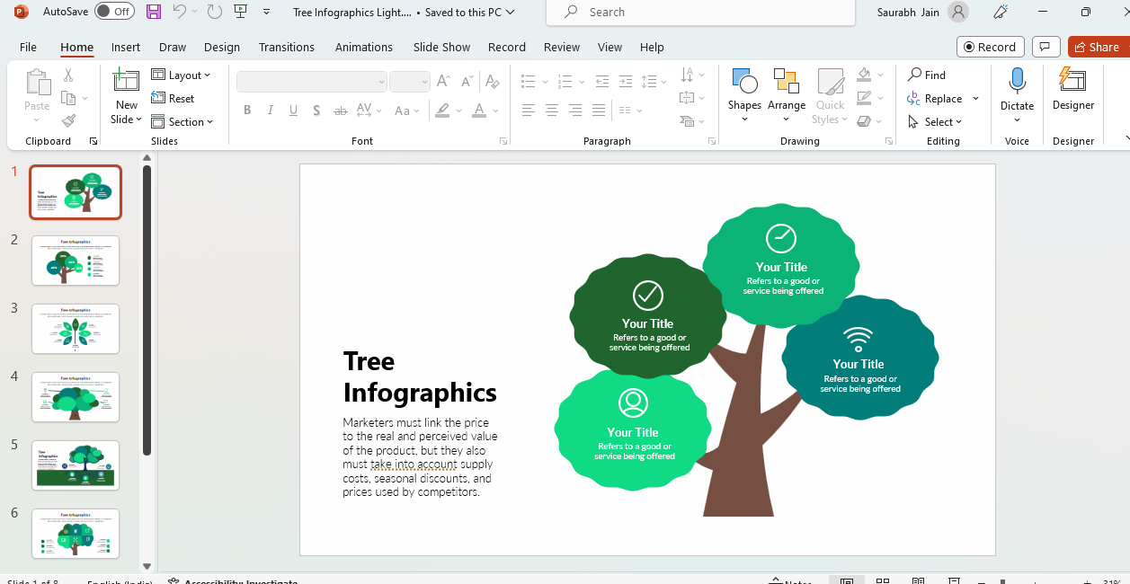Viewport: 1130px width, 584px height.
Task: Switch to the Slide Show tab
Action: click(441, 47)
